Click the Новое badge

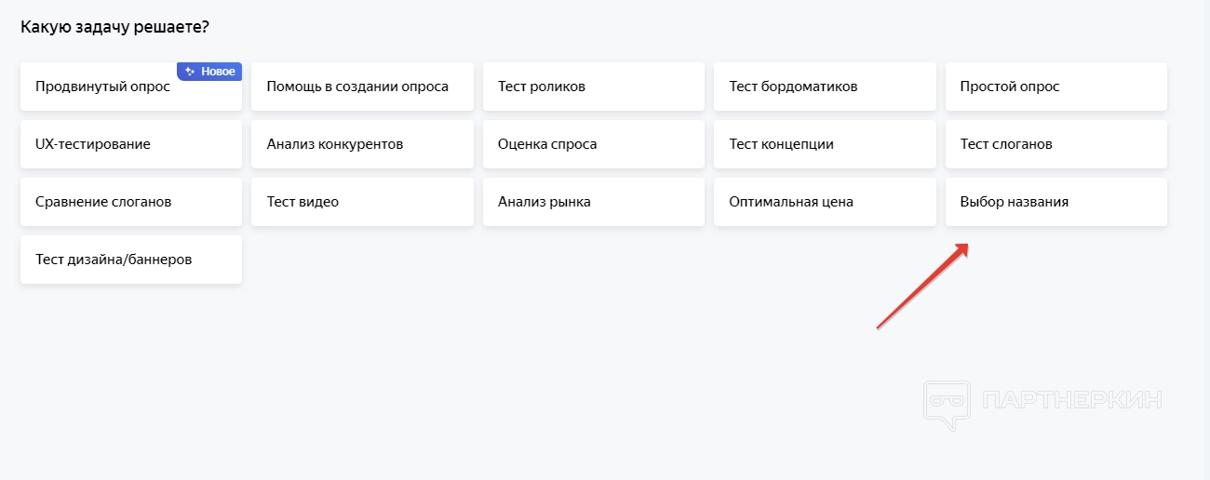click(x=210, y=72)
